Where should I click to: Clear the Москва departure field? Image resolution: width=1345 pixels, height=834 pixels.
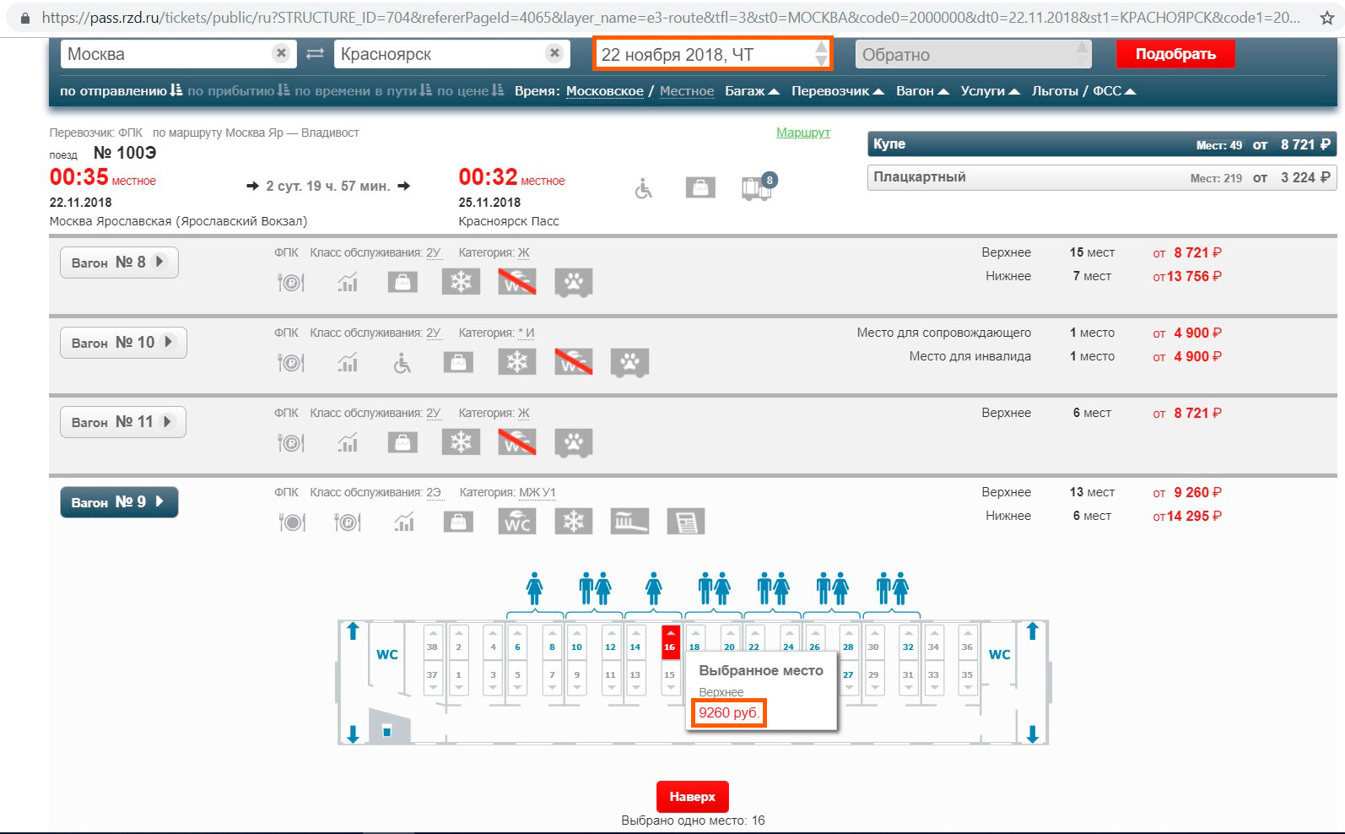[x=282, y=53]
